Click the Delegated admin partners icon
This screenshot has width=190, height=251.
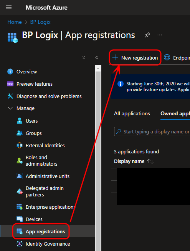pyautogui.click(x=20, y=191)
